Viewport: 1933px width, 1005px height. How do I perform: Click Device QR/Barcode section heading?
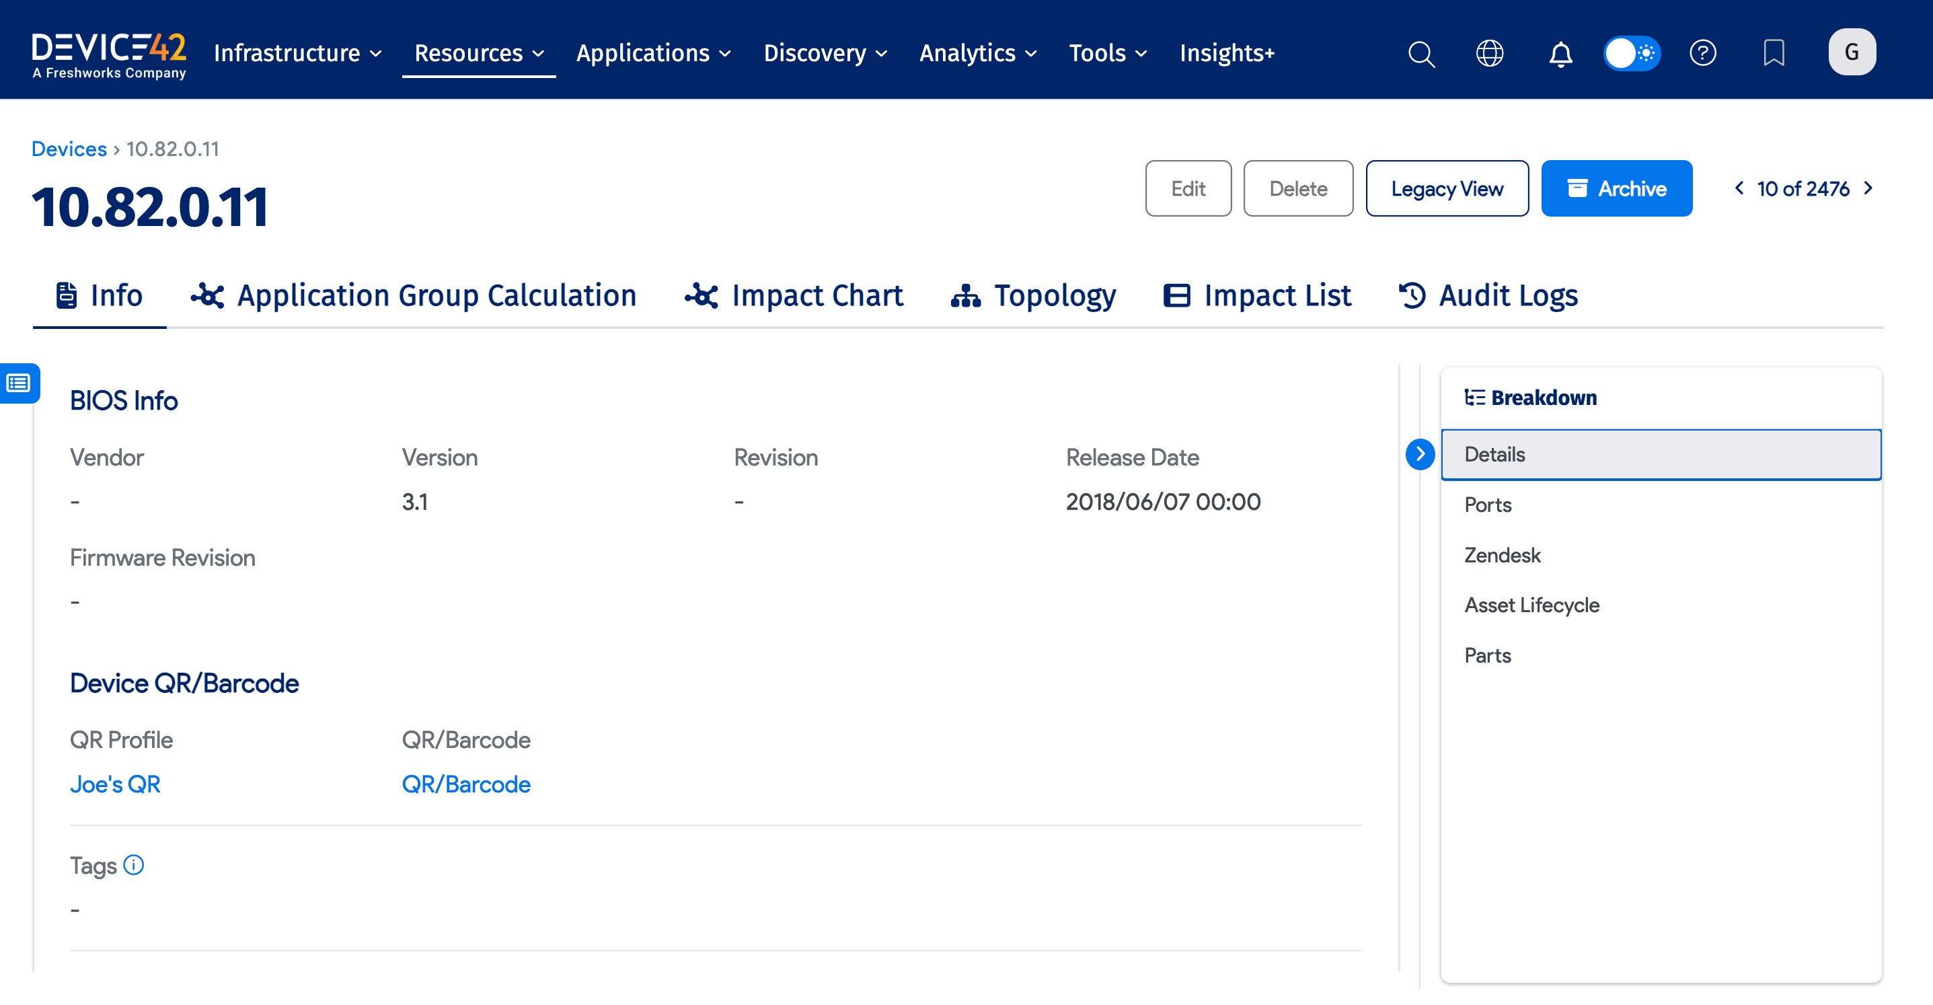pyautogui.click(x=184, y=683)
